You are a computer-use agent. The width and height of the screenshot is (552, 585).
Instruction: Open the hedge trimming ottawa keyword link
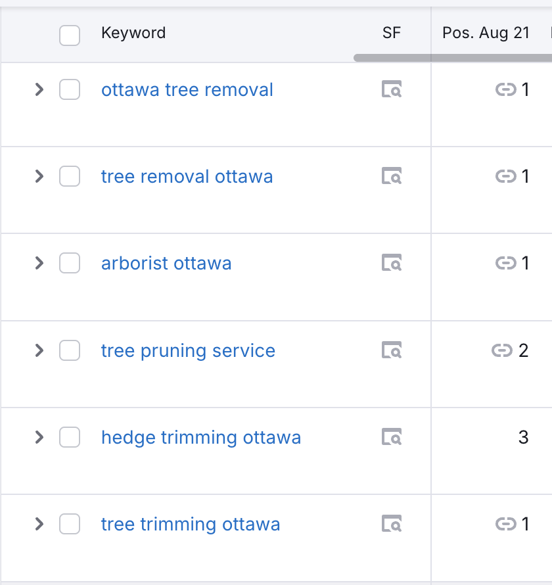point(201,437)
